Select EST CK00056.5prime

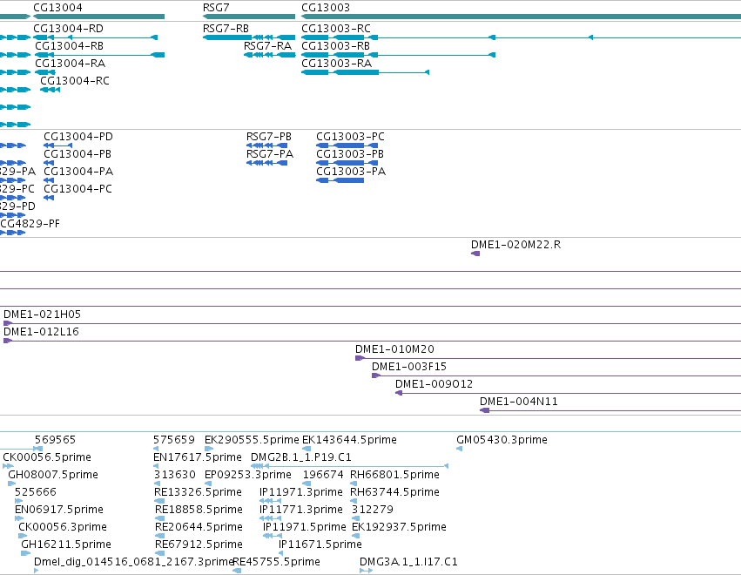pyautogui.click(x=47, y=457)
